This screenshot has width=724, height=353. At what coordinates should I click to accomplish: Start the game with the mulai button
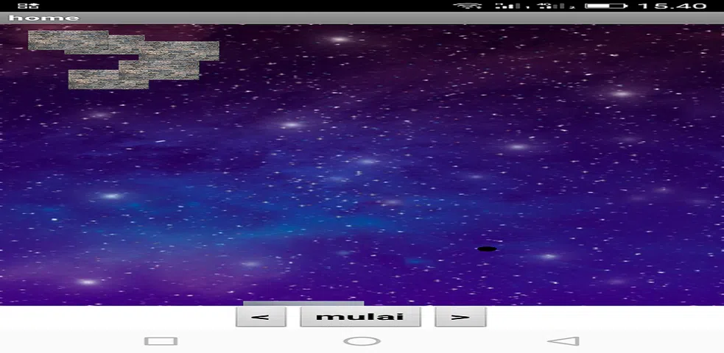coord(360,317)
